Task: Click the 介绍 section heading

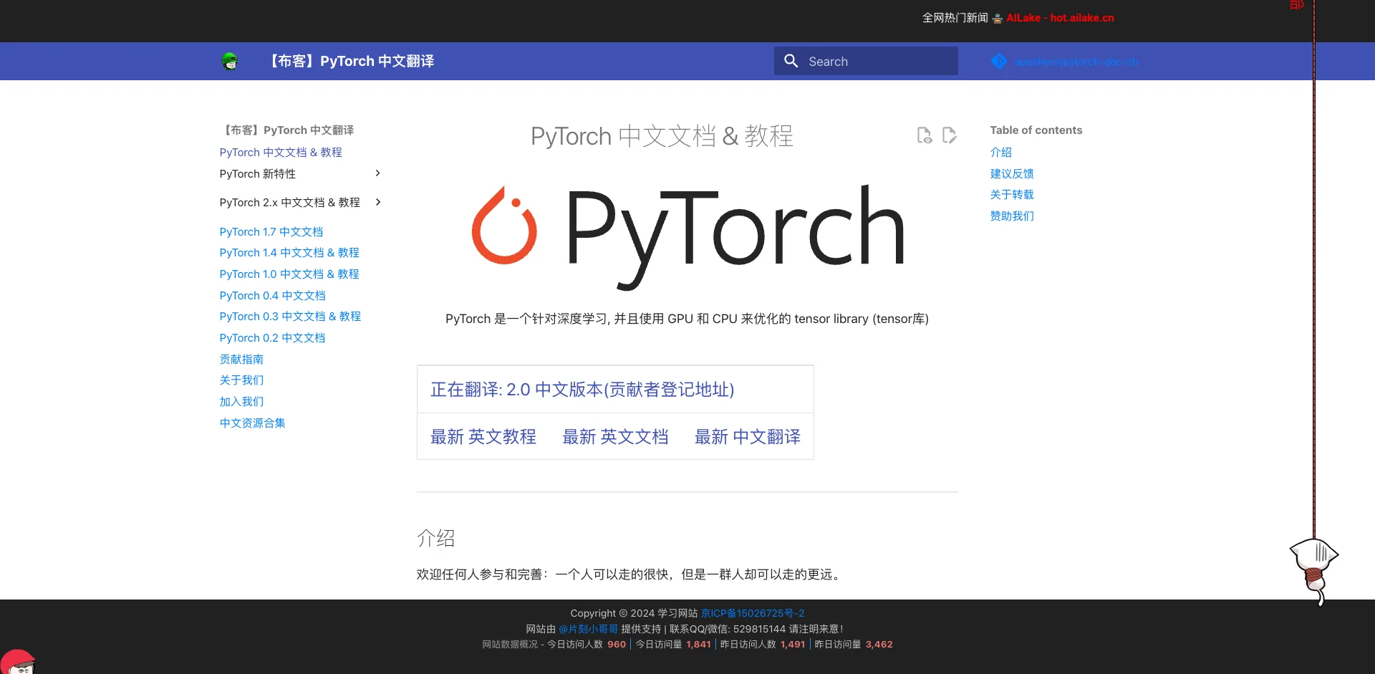Action: click(x=435, y=538)
